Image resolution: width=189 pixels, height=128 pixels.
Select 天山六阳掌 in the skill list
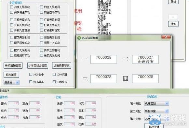coord(104,13)
